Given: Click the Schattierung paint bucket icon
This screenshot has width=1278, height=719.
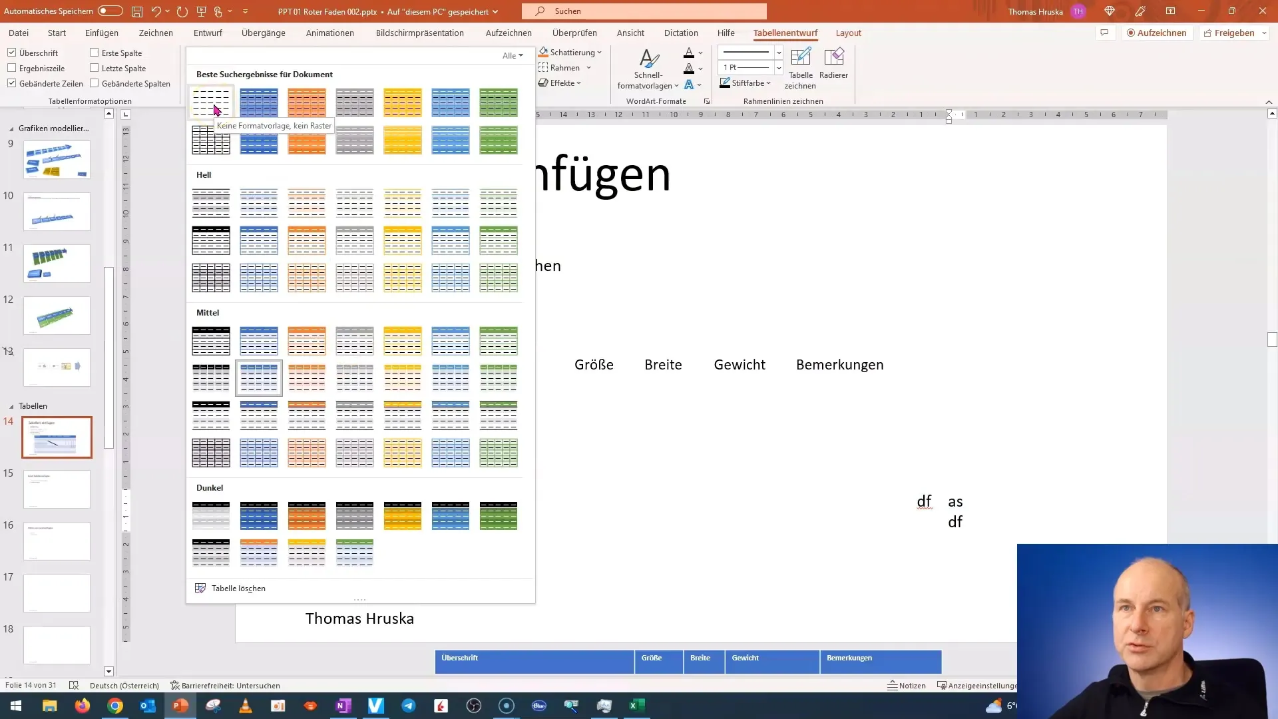Looking at the screenshot, I should pyautogui.click(x=544, y=52).
